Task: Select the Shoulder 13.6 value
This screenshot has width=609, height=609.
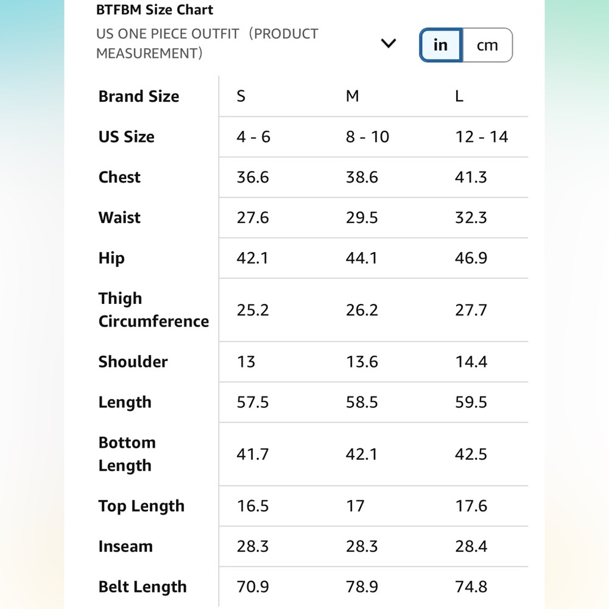Action: coord(362,362)
